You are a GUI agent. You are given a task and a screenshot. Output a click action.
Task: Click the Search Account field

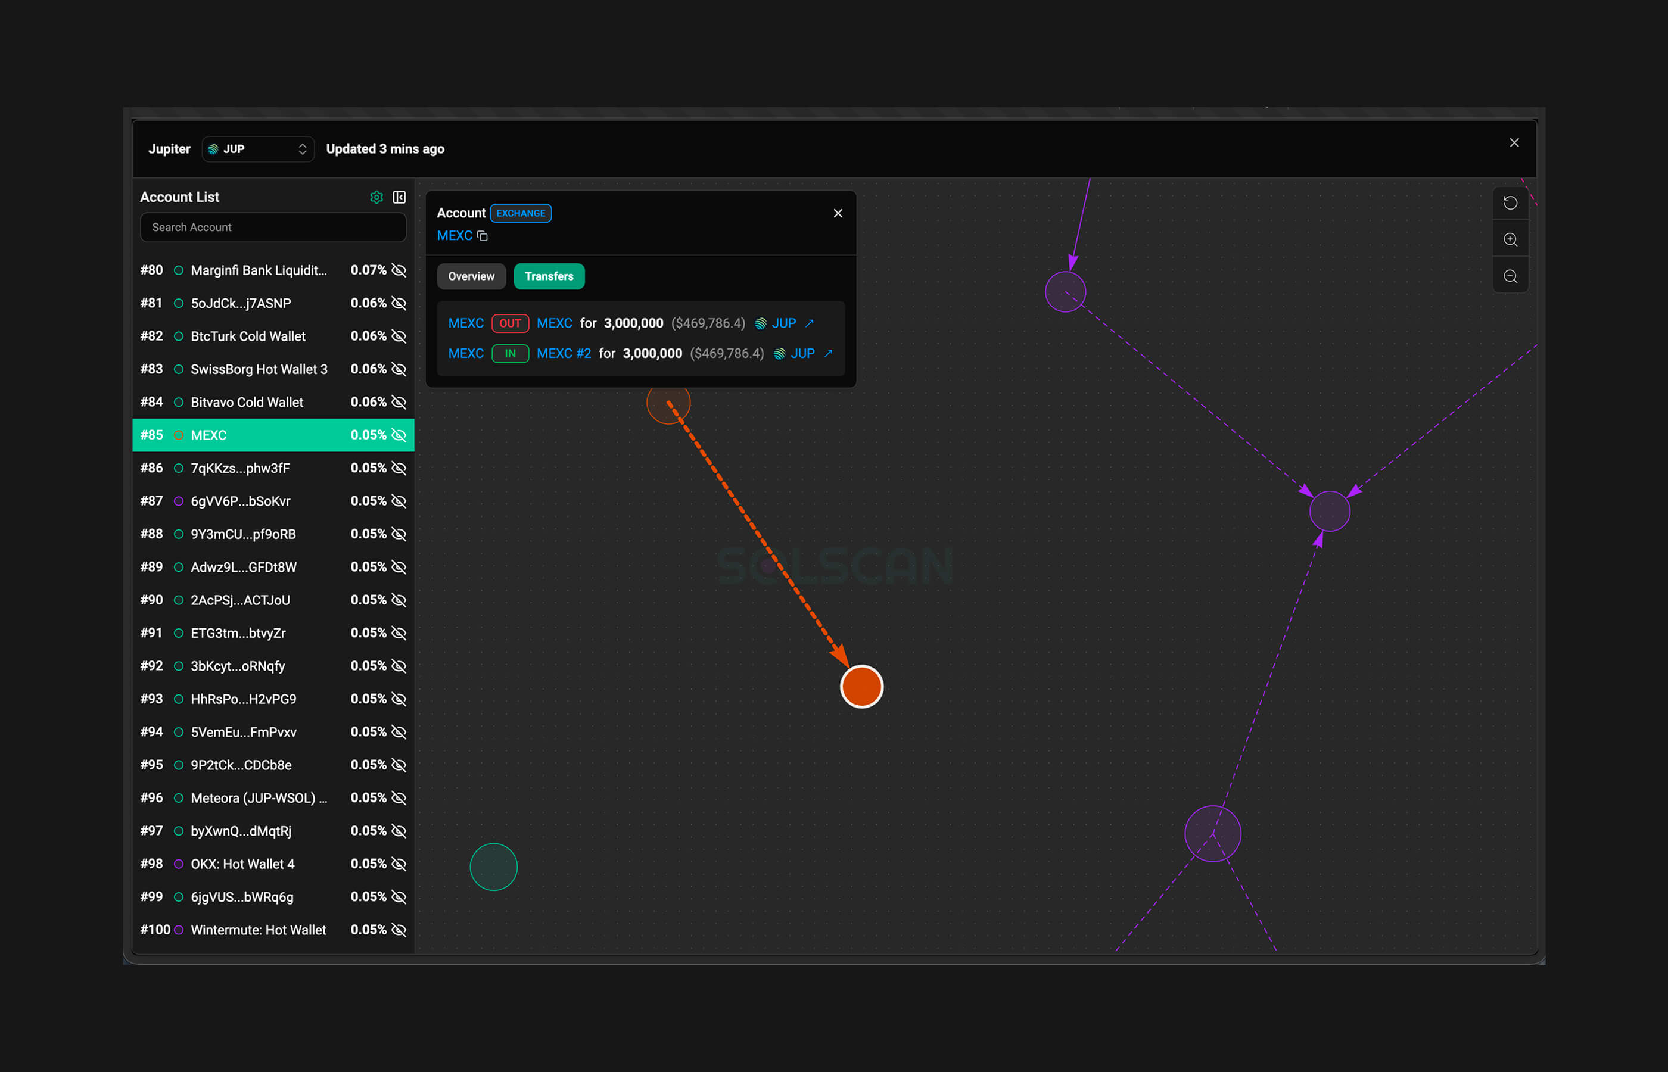pyautogui.click(x=273, y=227)
